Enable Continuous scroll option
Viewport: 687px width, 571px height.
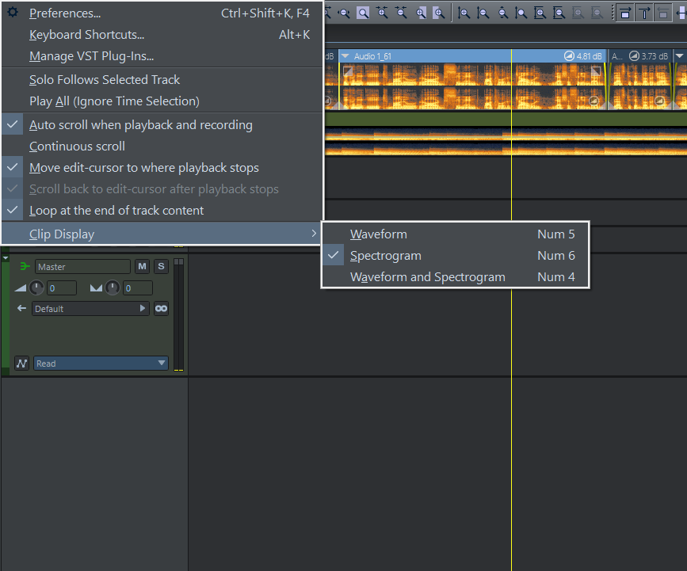pyautogui.click(x=77, y=147)
